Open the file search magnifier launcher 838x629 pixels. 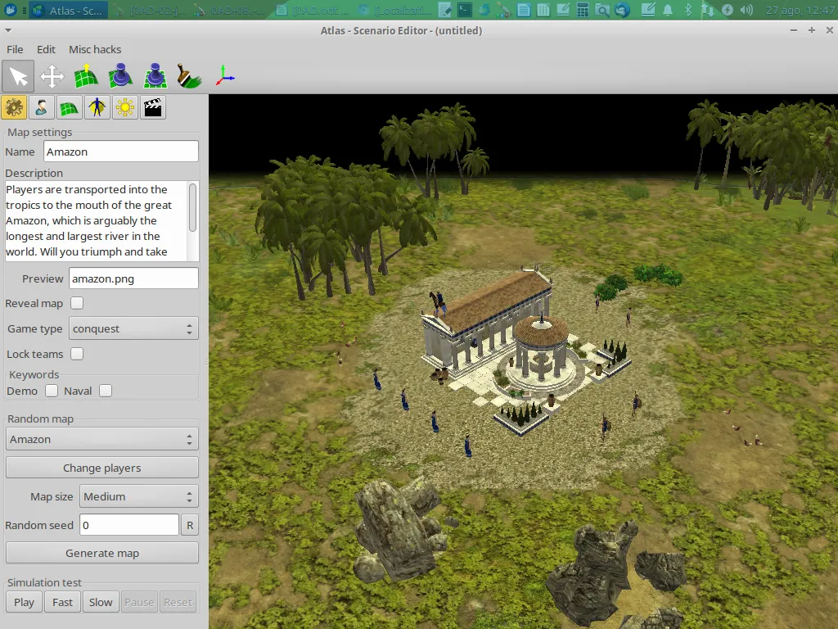coord(602,10)
